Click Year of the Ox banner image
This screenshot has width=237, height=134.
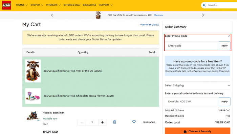tap(98, 15)
